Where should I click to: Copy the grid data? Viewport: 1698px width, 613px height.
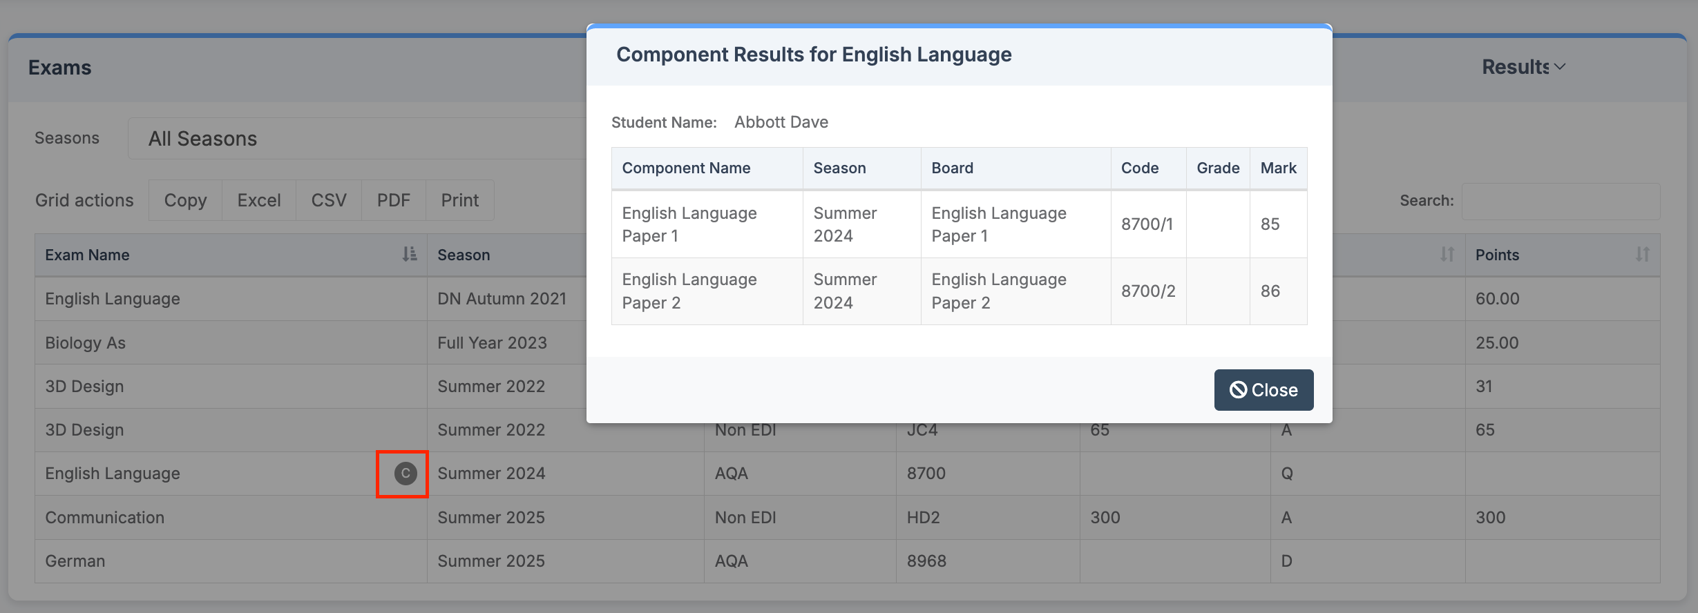(x=185, y=200)
